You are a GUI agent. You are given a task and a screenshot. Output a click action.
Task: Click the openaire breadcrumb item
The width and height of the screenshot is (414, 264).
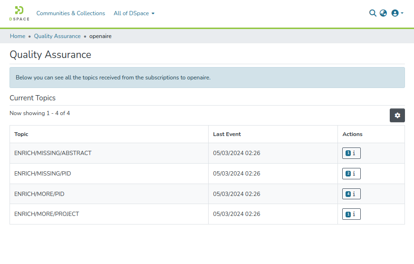pyautogui.click(x=100, y=36)
